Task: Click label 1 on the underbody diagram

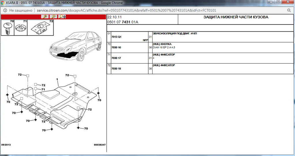Action: [x=57, y=80]
